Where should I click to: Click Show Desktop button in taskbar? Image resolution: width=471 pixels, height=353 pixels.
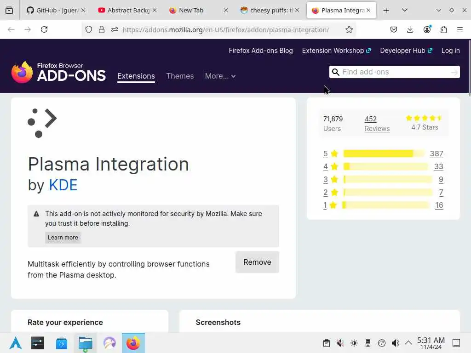[x=456, y=343]
